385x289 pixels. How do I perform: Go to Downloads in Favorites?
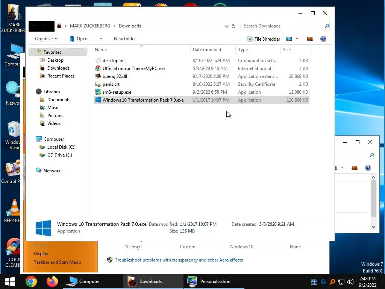58,68
